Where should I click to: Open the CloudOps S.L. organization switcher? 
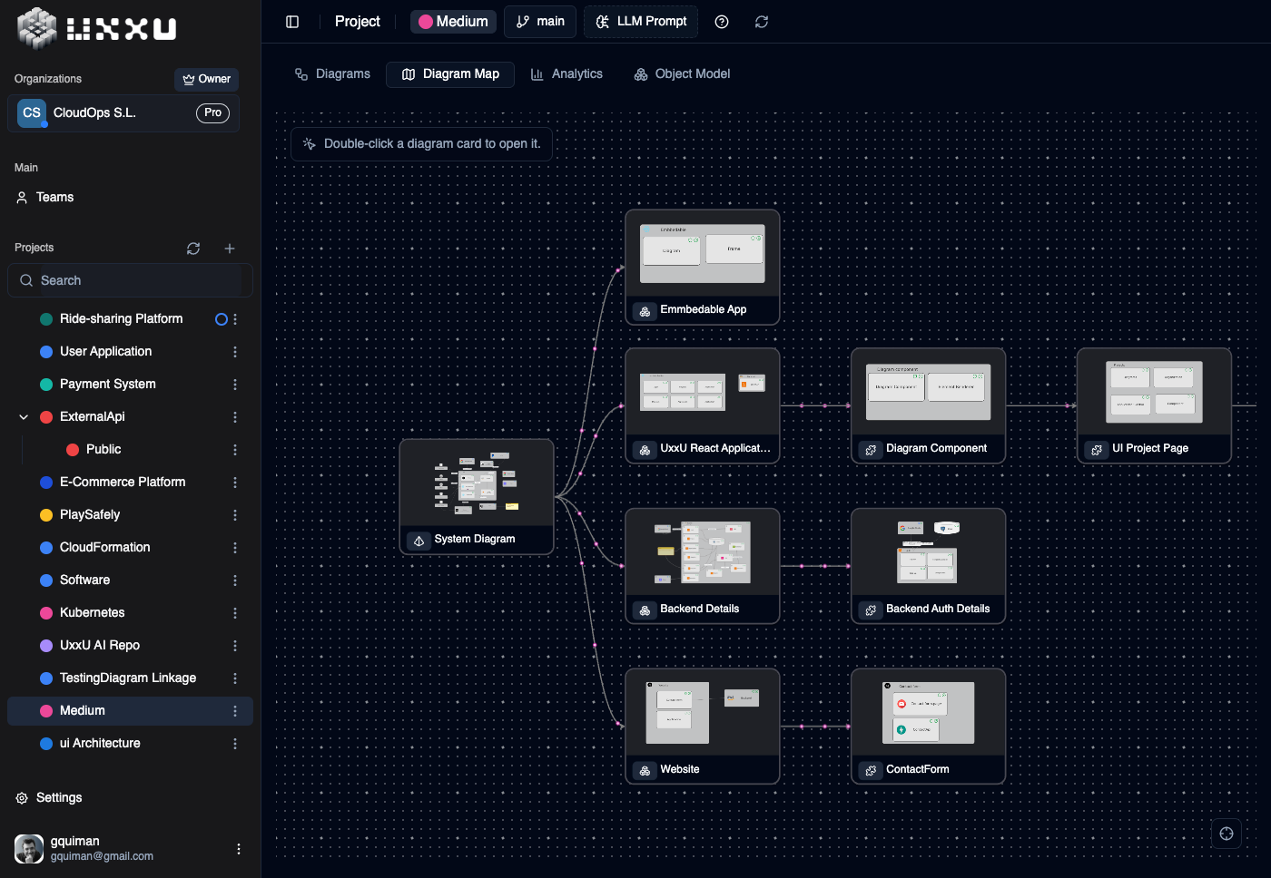click(x=123, y=113)
